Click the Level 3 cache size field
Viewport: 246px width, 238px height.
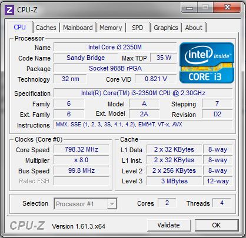tap(174, 181)
